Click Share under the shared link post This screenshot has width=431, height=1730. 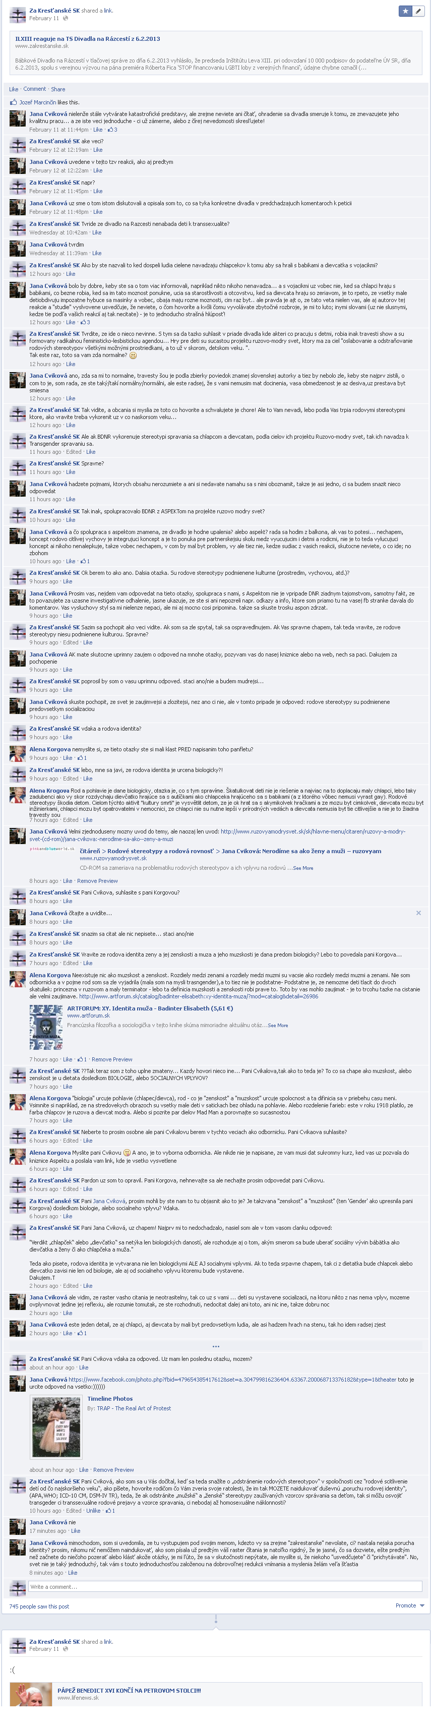(x=58, y=89)
